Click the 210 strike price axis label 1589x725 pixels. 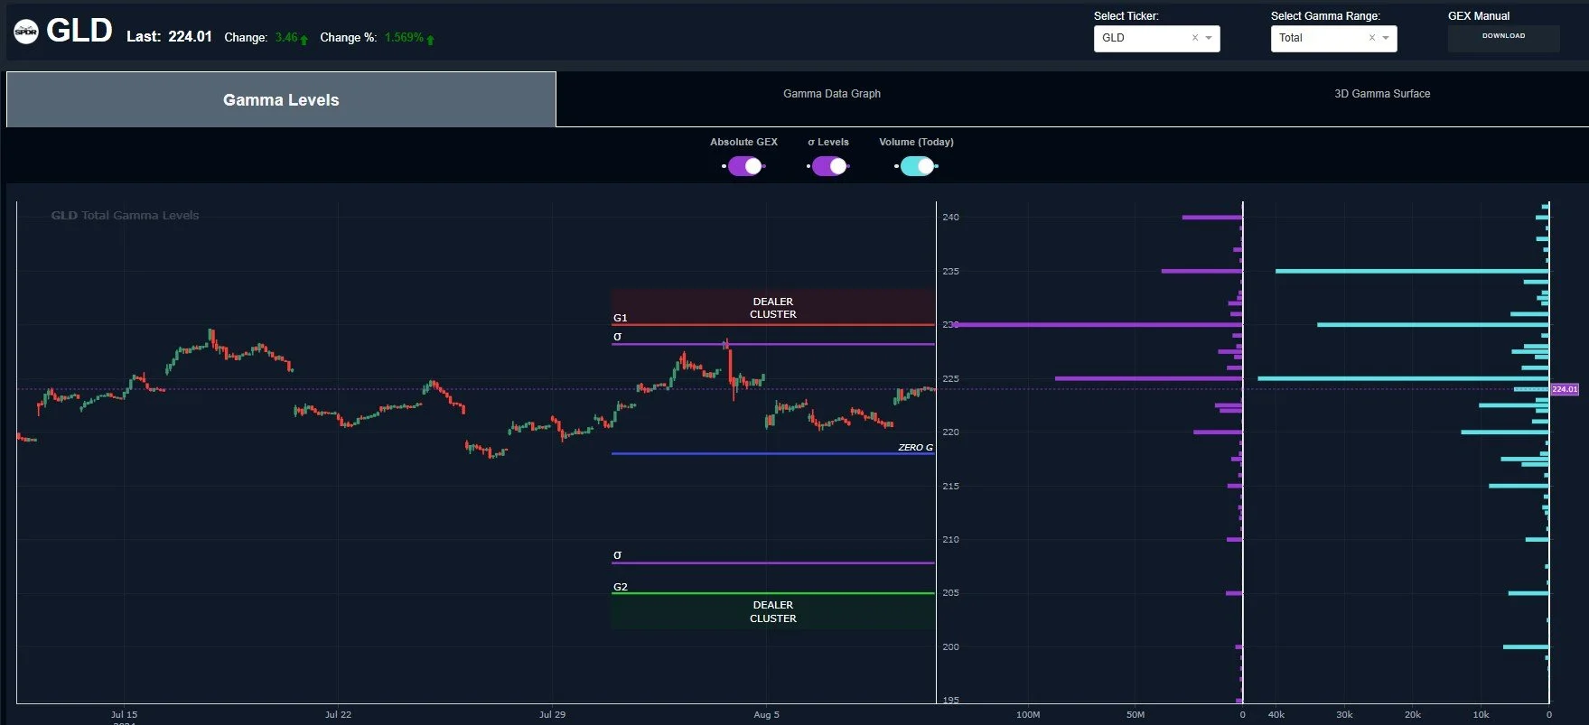tap(950, 539)
